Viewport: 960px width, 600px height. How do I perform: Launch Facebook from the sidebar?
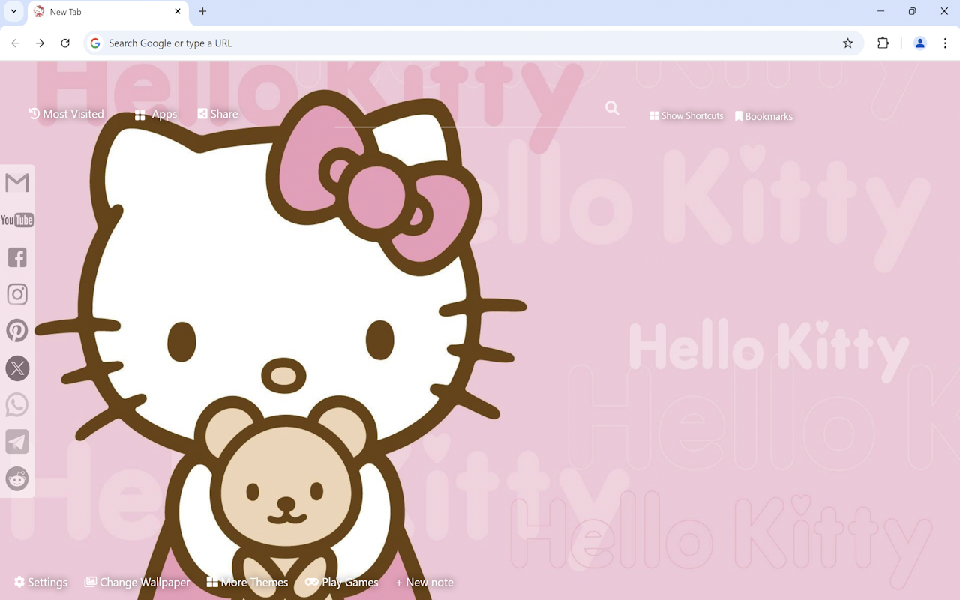[16, 256]
